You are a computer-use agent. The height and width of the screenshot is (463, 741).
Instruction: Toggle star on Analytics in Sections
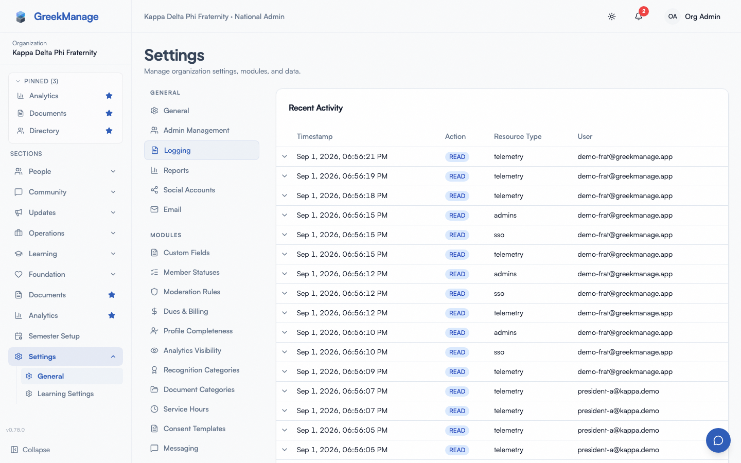(112, 315)
